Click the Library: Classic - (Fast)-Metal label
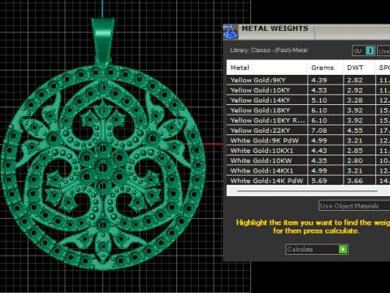This screenshot has width=390, height=293. [x=269, y=50]
